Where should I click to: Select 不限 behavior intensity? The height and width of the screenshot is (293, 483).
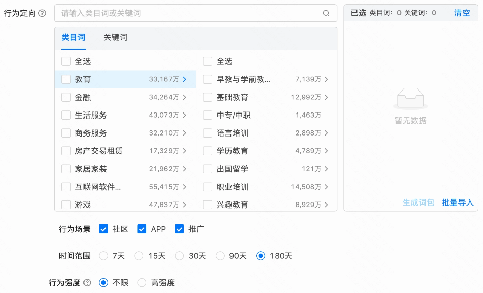103,283
